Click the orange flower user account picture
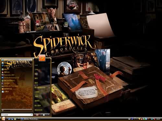 point(42,58)
